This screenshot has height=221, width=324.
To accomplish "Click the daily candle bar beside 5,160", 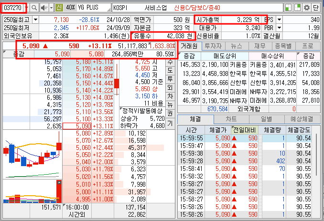I will click(x=117, y=80).
